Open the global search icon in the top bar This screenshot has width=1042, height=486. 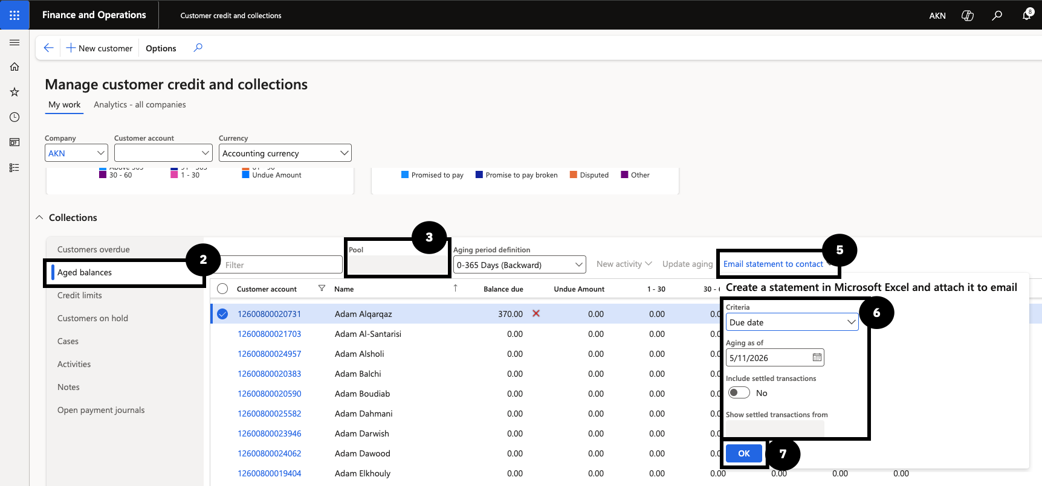click(997, 15)
